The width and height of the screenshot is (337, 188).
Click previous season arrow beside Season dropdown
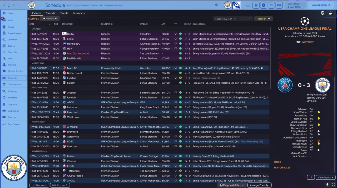242,19
